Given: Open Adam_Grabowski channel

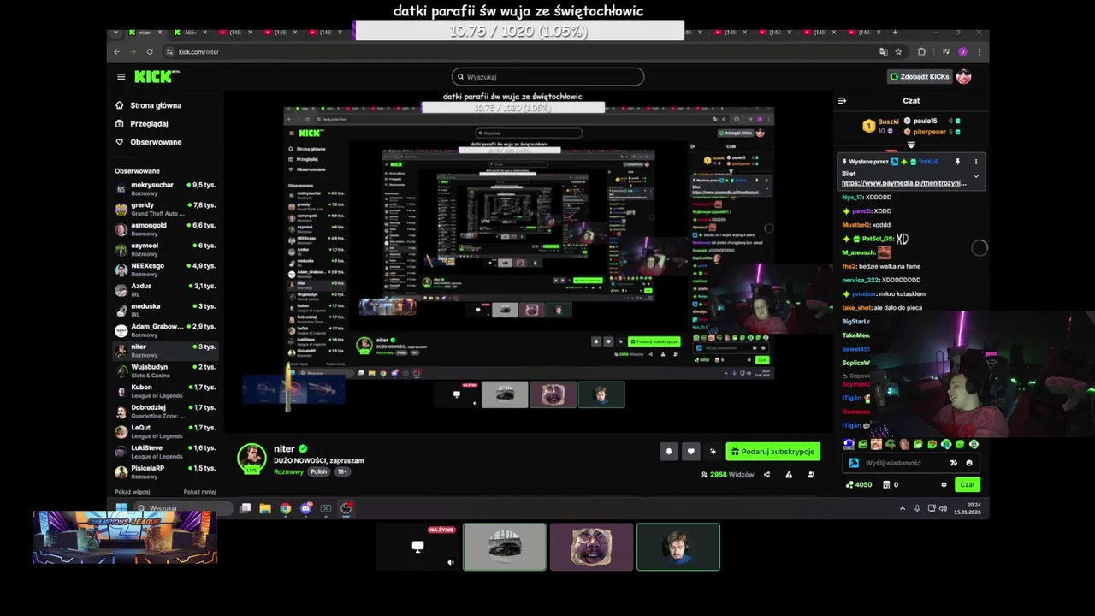Looking at the screenshot, I should click(x=166, y=330).
